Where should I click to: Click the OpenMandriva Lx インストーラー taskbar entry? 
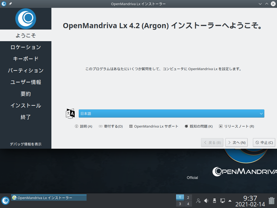[x=49, y=198]
